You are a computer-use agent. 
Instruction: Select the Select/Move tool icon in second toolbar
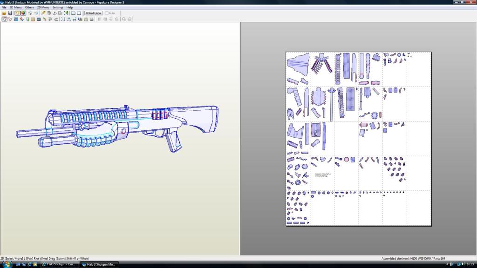click(x=4, y=19)
